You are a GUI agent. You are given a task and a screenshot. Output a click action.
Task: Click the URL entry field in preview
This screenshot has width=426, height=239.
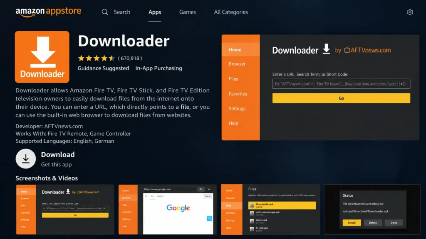[341, 84]
